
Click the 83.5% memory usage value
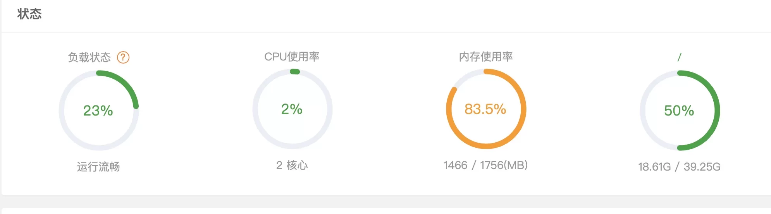point(485,109)
